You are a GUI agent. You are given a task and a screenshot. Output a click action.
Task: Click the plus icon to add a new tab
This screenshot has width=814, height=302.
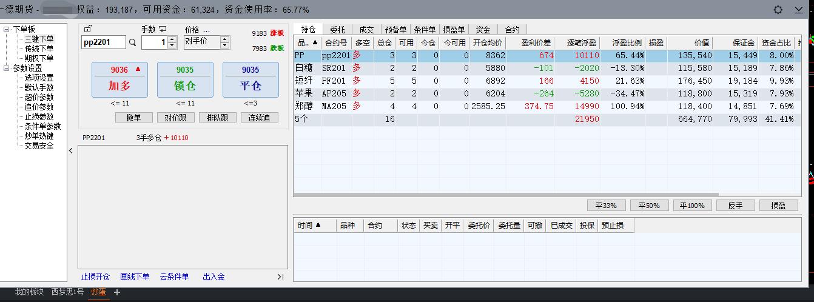(117, 292)
